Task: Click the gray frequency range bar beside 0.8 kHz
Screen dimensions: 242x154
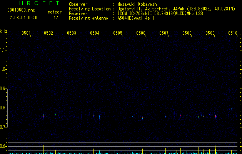Action: pos(8,108)
